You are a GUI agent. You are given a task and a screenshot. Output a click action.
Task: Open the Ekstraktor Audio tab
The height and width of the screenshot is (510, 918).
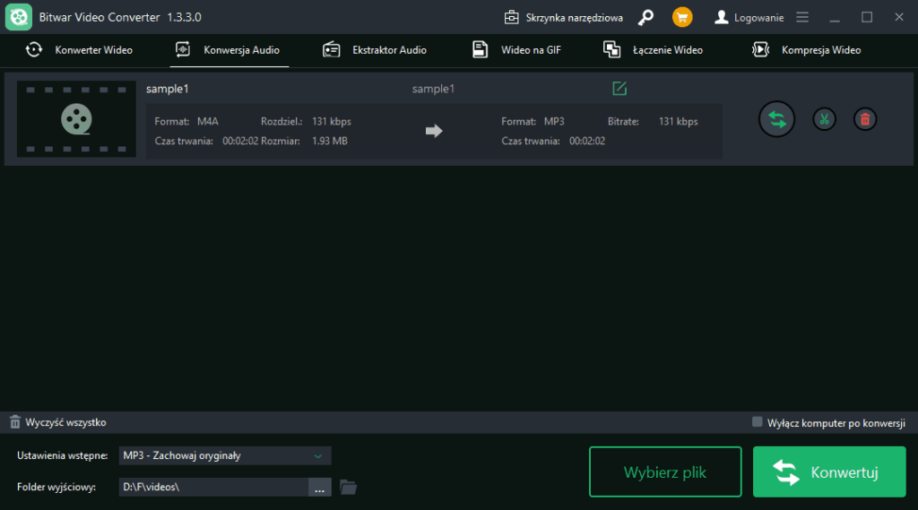click(x=375, y=50)
